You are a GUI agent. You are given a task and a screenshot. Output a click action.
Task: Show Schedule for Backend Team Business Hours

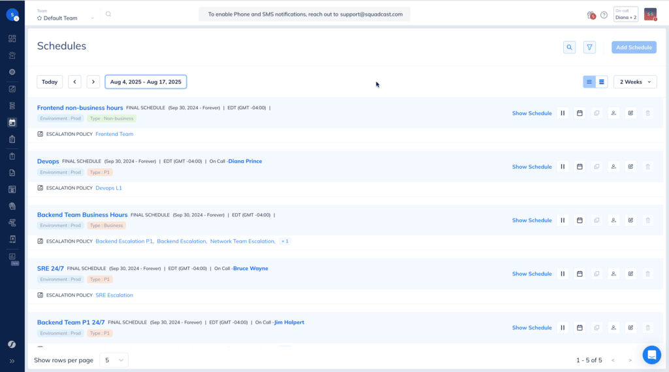point(532,220)
